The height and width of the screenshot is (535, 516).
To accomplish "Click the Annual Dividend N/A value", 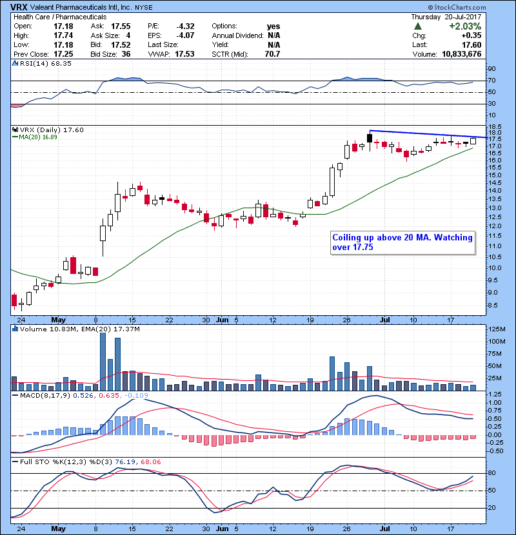I will [x=274, y=35].
